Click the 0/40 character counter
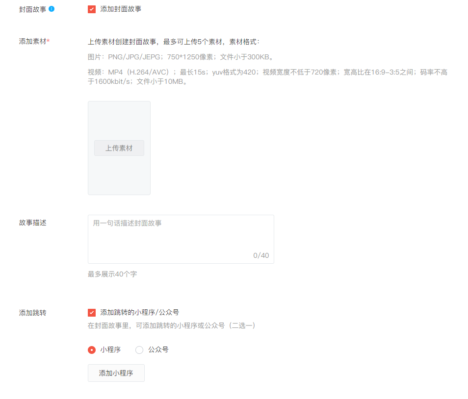The image size is (468, 399). [261, 255]
